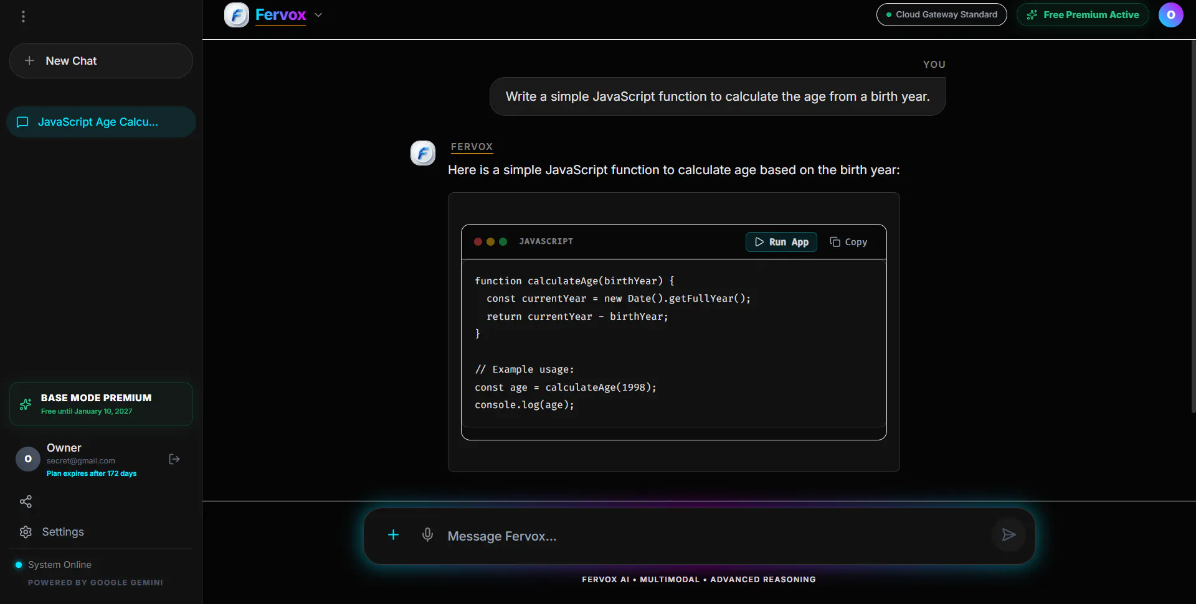Viewport: 1196px width, 604px height.
Task: Open the Free Premium Active badge
Action: tap(1083, 15)
